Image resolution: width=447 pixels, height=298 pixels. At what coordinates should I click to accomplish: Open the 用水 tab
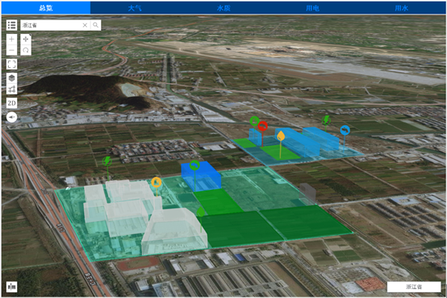click(x=401, y=8)
